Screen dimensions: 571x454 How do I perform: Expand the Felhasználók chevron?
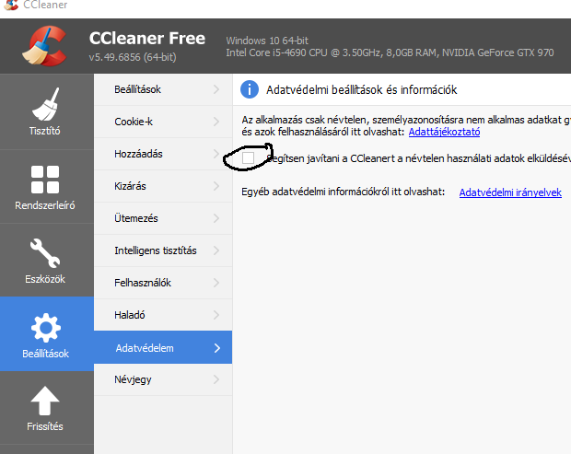point(216,283)
